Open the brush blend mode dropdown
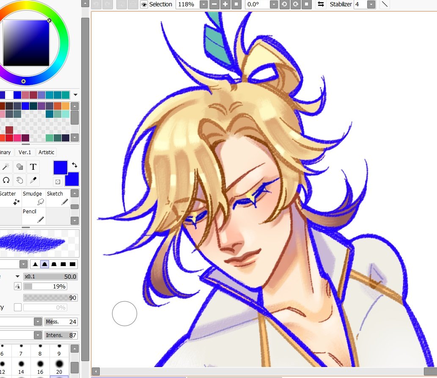437x378 pixels. (x=23, y=264)
